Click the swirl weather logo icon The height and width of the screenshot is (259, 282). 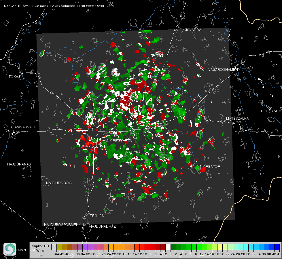[10, 249]
